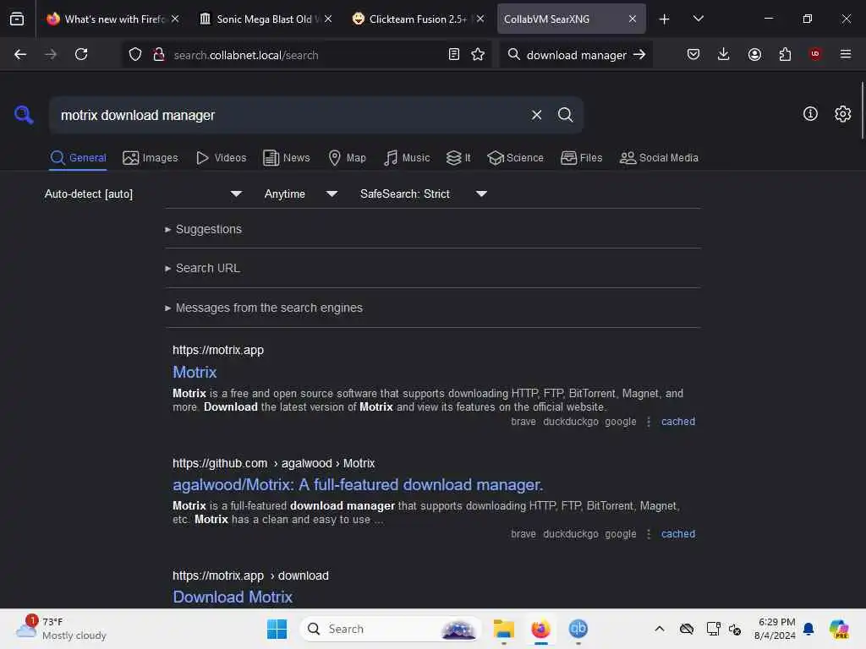Open the uBlock Origin extension icon
866x649 pixels.
(x=815, y=53)
